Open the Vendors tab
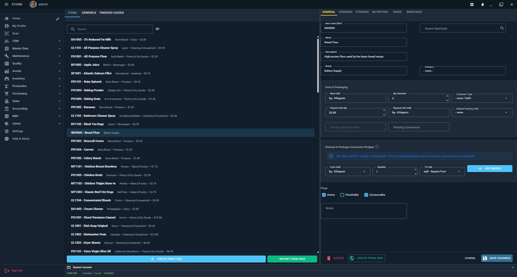 345,12
